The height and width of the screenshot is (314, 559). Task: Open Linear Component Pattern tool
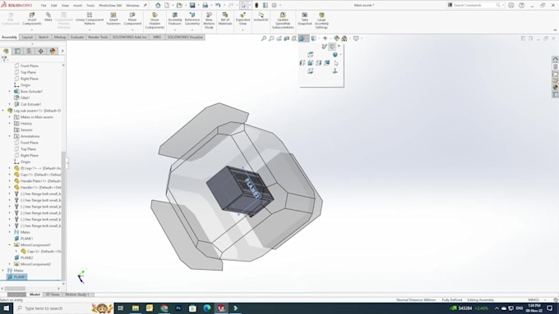point(90,19)
